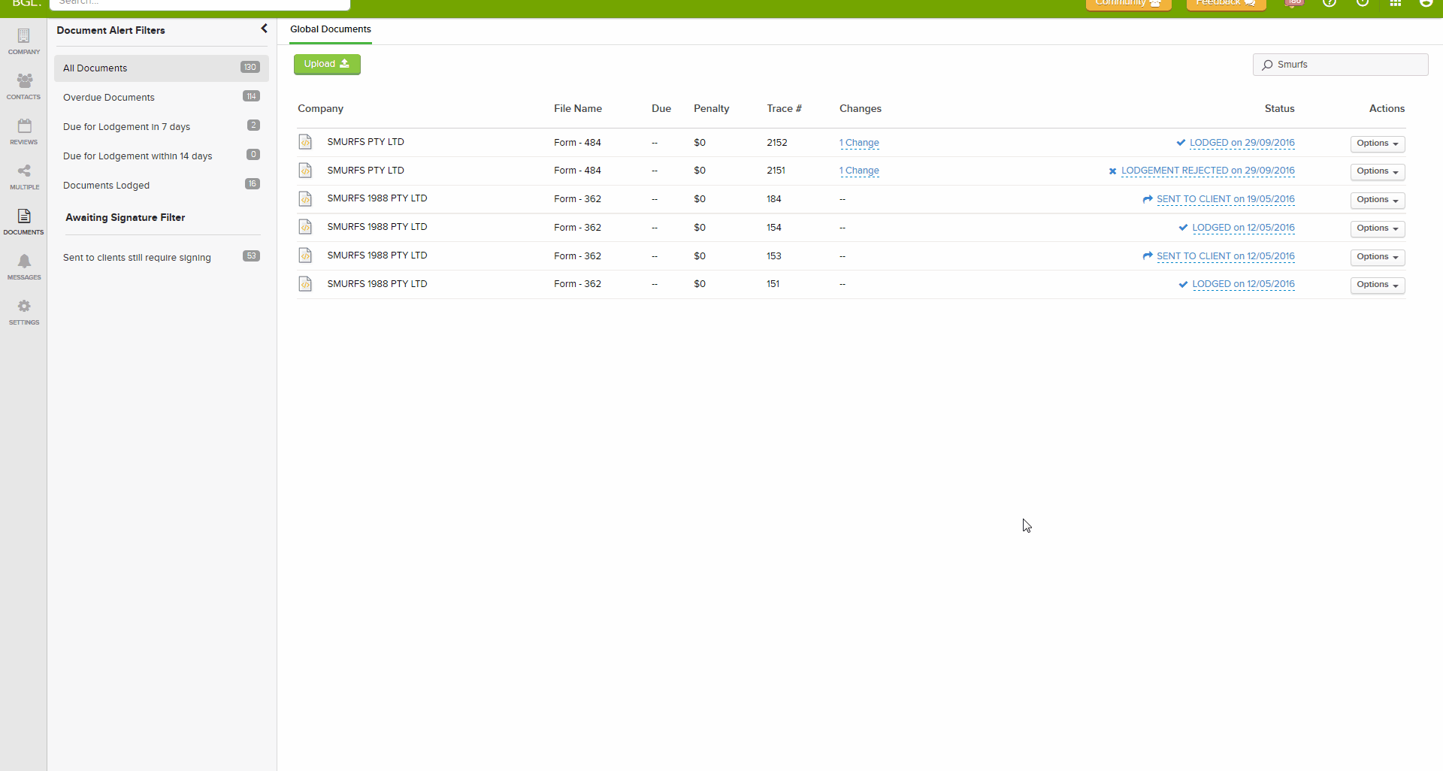1443x771 pixels.
Task: Choose Documents Lodged filter
Action: (x=107, y=186)
